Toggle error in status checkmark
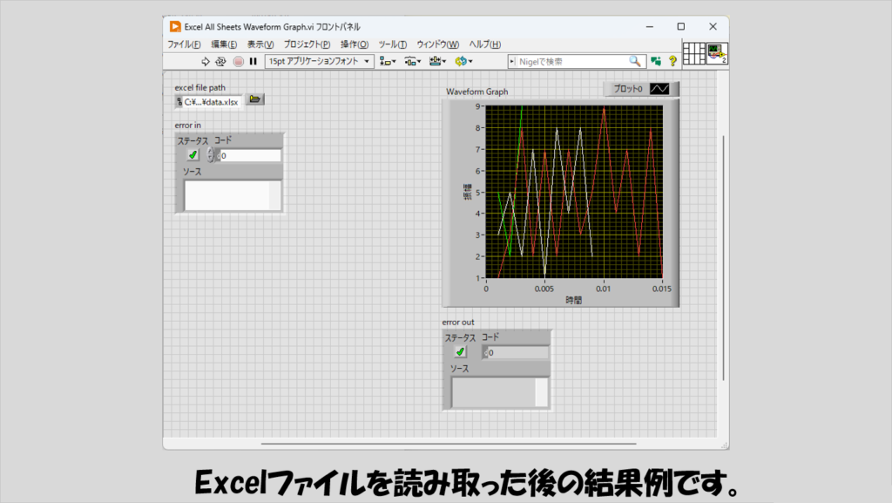 (193, 155)
